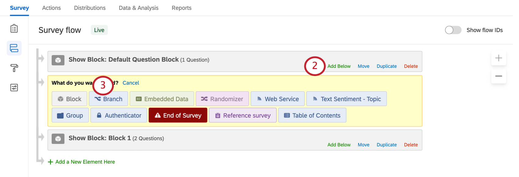Add a Randomizer to the flow
Viewport: 519px width, 177px height.
(x=222, y=99)
